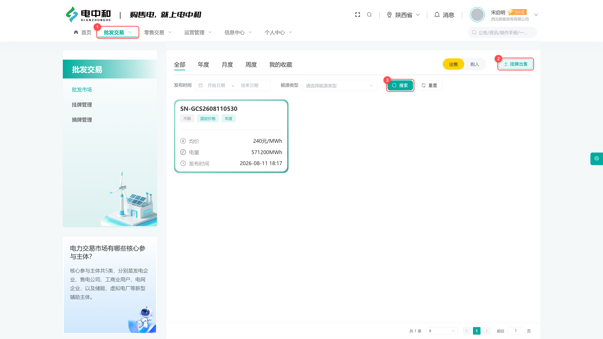Click the 共 1 条 total count
The width and height of the screenshot is (603, 339).
coord(416,331)
